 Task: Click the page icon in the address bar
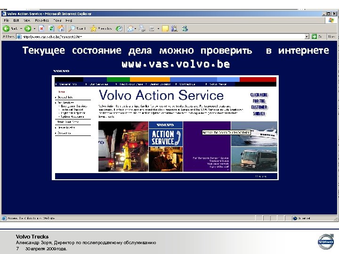coord(19,37)
